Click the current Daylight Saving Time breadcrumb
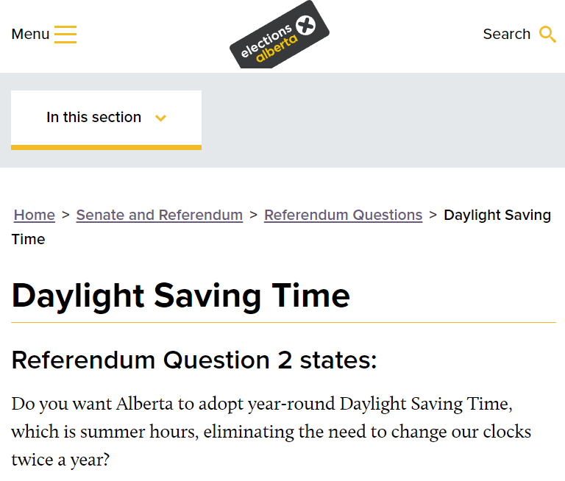The image size is (565, 481). [281, 227]
